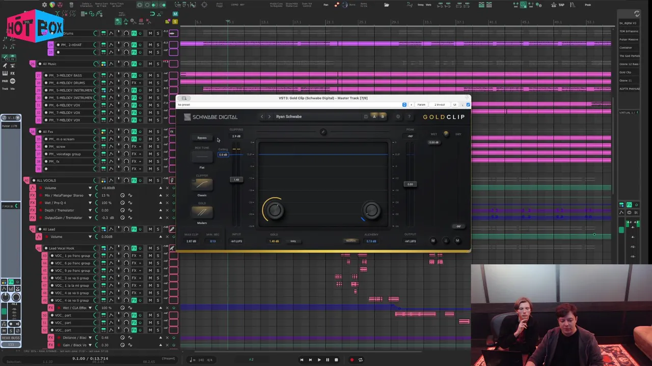Click the Stop button in transport
The height and width of the screenshot is (366, 652).
tap(336, 360)
